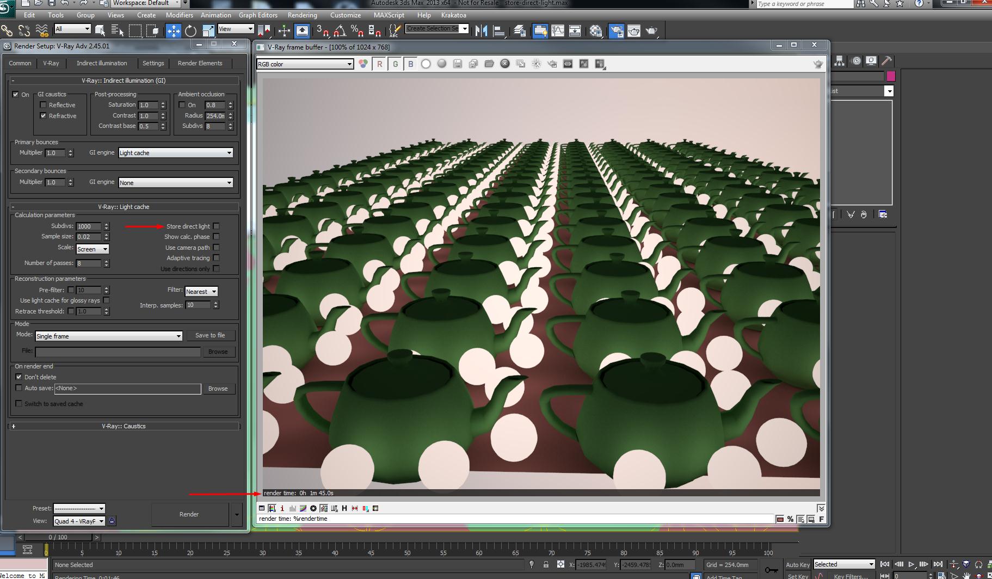
Task: Toggle the Percent Snap icon
Action: point(357,30)
